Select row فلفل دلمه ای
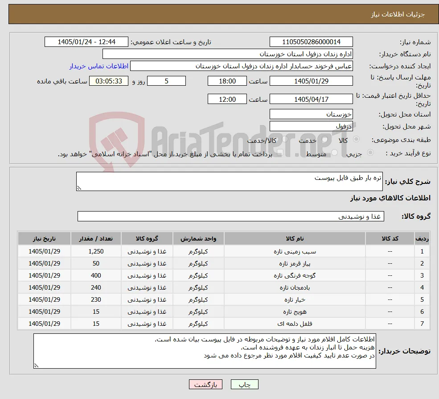This screenshot has height=399, width=439. (x=224, y=324)
